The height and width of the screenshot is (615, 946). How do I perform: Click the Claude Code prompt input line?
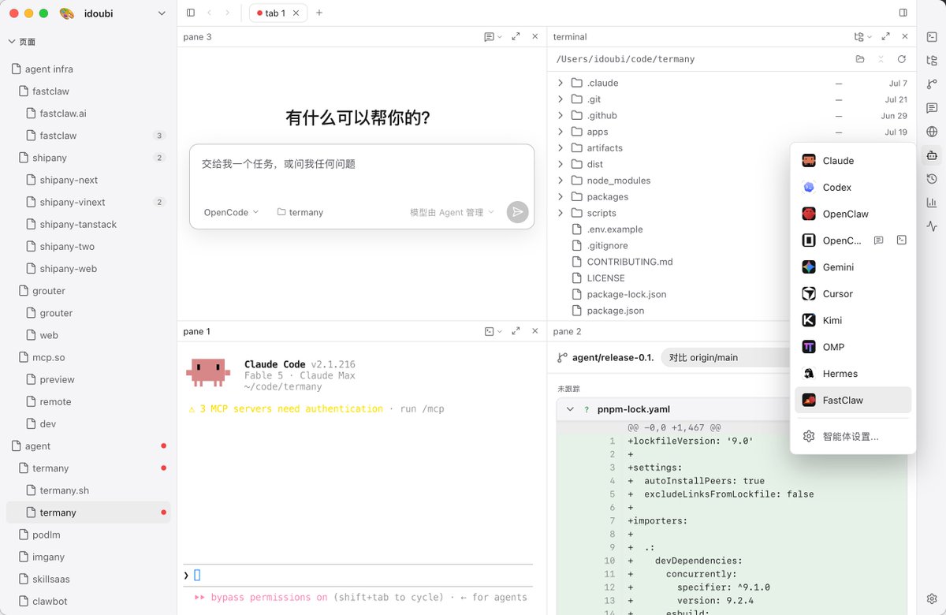pyautogui.click(x=358, y=575)
